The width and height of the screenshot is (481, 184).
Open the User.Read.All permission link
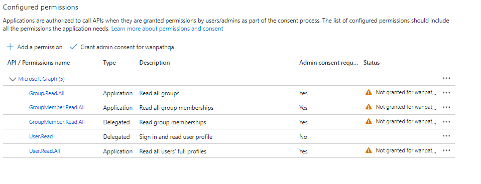tap(45, 151)
